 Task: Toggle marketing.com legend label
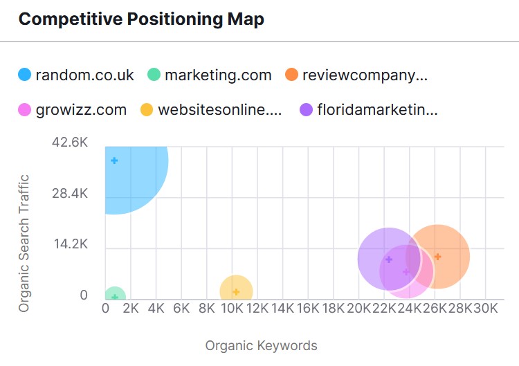coord(218,75)
